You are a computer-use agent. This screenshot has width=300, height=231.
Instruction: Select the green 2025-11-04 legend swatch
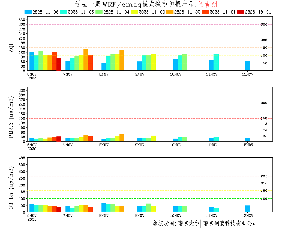tap(99, 12)
